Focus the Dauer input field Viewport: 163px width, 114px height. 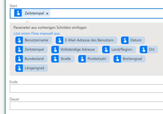(x=87, y=106)
